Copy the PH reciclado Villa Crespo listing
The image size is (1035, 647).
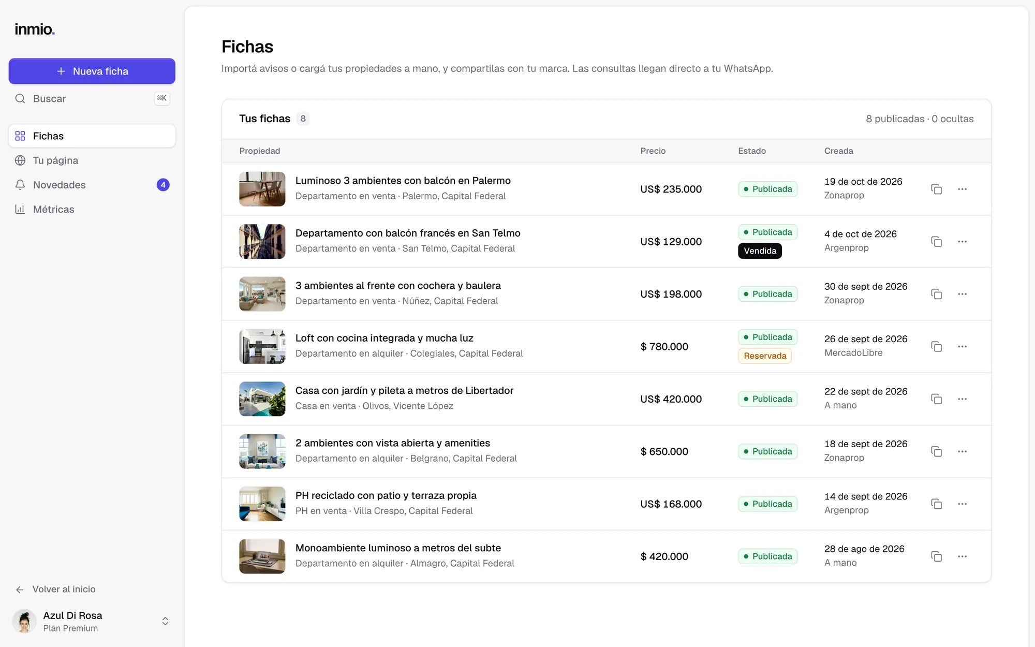pyautogui.click(x=936, y=504)
